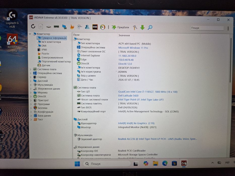Open the Report toolbar icon

click(x=41, y=26)
